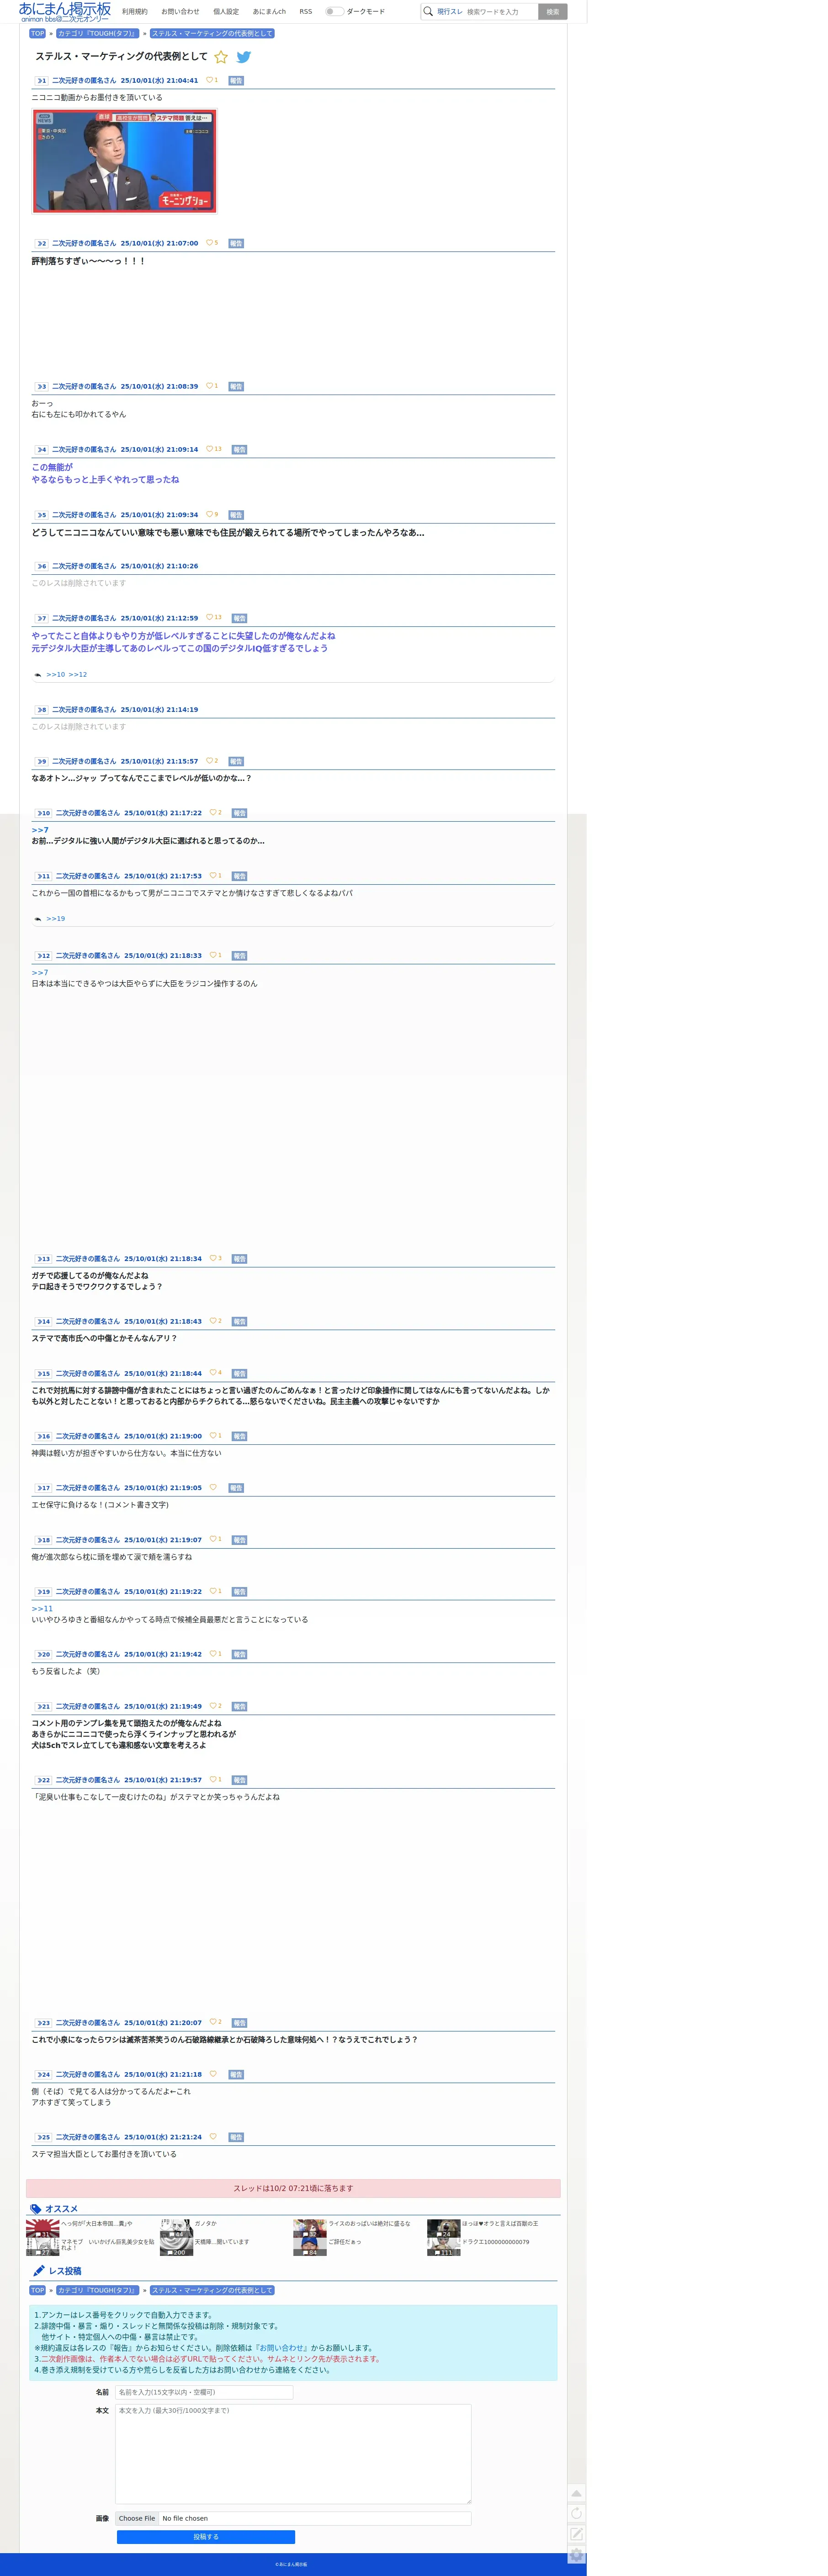The height and width of the screenshot is (2576, 828).
Task: Click the post number >>5 anchor
Action: pos(42,515)
